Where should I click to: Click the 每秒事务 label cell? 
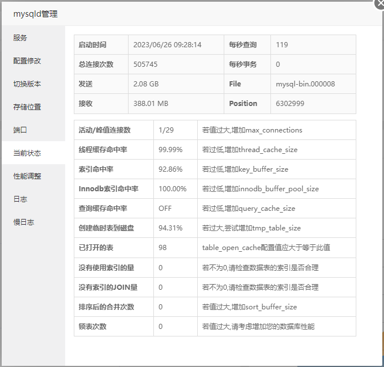tap(247, 65)
